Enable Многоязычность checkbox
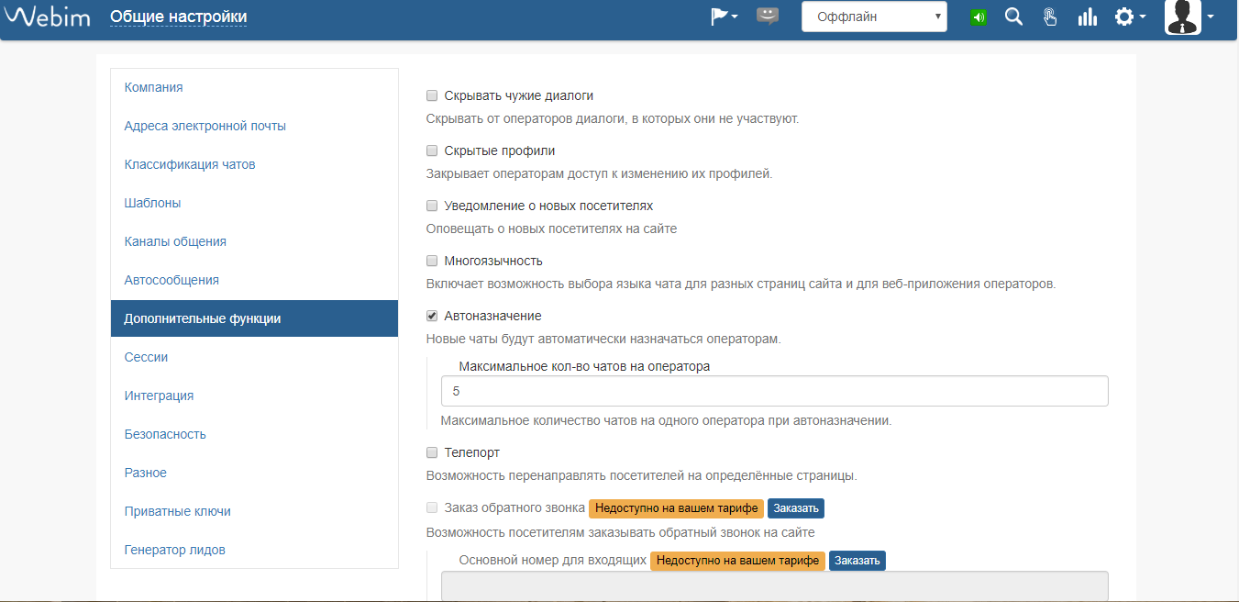The width and height of the screenshot is (1239, 602). pos(432,261)
